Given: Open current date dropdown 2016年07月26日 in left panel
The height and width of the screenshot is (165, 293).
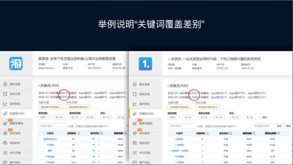Looking at the screenshot, I should coord(50,107).
